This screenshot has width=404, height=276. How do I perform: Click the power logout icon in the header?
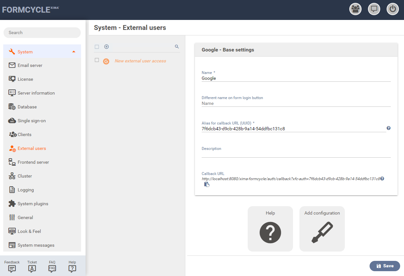tap(392, 9)
